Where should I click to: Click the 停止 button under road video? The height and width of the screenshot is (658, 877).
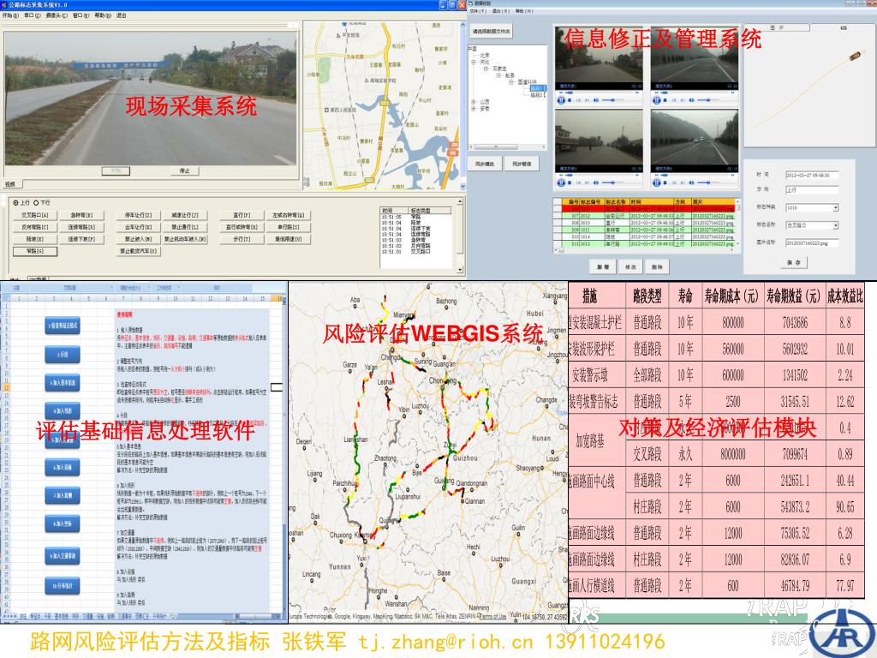click(185, 170)
